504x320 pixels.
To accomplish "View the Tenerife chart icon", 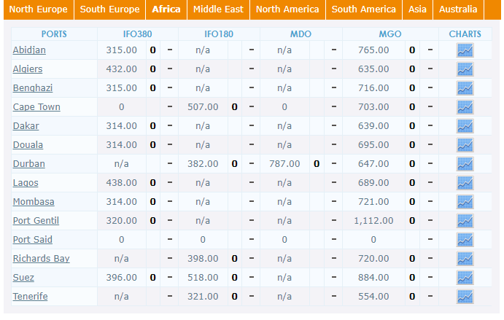I will click(x=465, y=297).
